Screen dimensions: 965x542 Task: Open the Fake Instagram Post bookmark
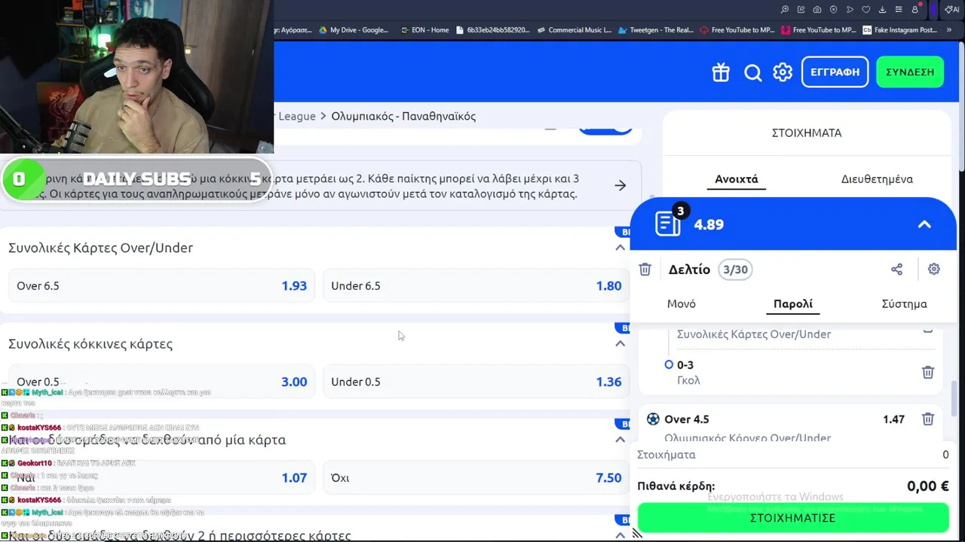[x=900, y=30]
